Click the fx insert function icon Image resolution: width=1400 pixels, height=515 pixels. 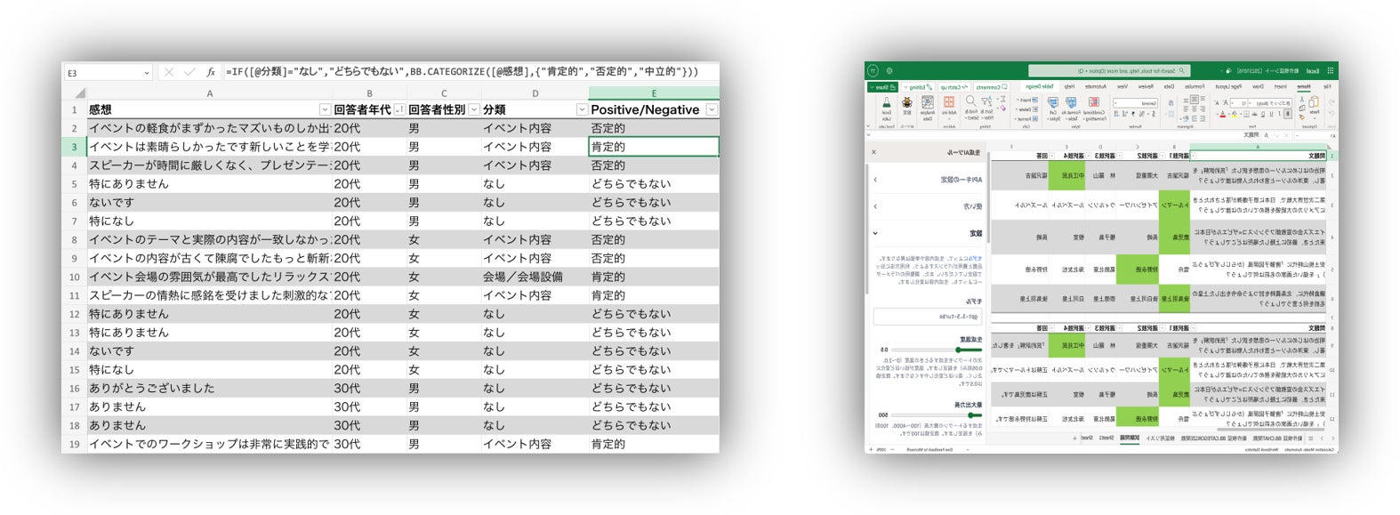[x=211, y=72]
